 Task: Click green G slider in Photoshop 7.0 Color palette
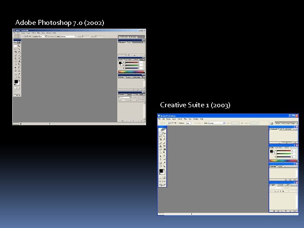(132, 65)
